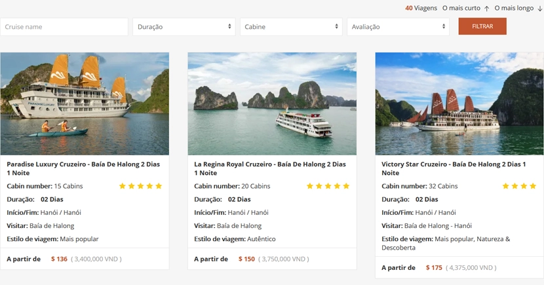Click the 3,750,000 VND price text
This screenshot has width=544, height=285.
pos(283,259)
